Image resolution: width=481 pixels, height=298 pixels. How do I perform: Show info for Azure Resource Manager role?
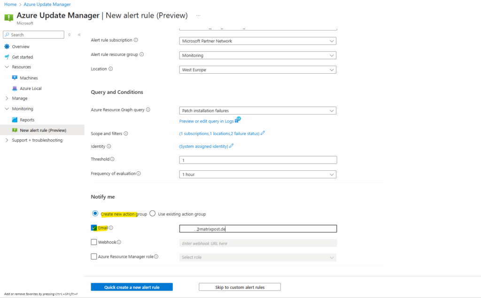pyautogui.click(x=156, y=257)
